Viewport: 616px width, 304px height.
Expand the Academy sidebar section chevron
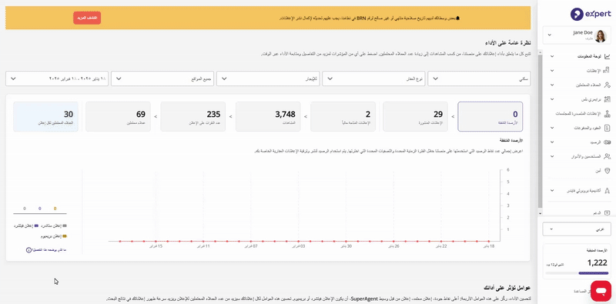(552, 190)
